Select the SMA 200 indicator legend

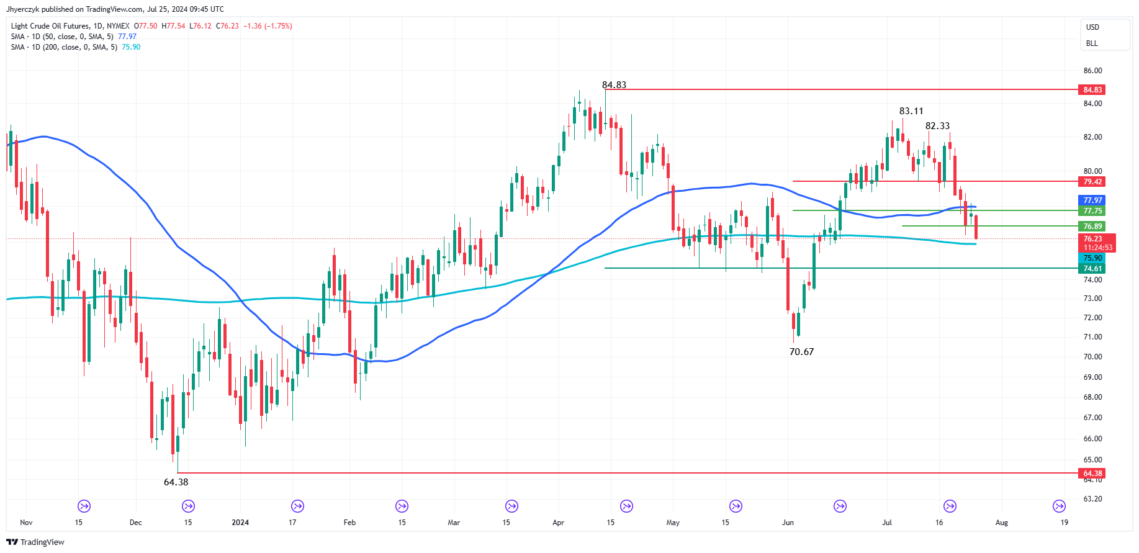[x=75, y=47]
